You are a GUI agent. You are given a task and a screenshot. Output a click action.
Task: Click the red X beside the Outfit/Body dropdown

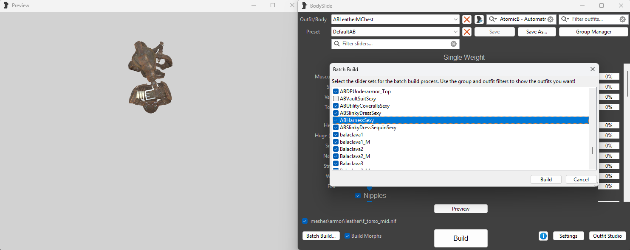pos(467,19)
